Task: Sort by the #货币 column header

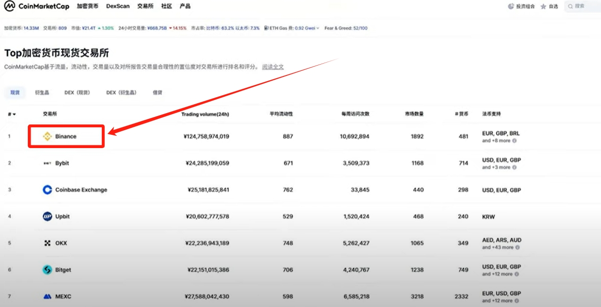Action: [x=461, y=114]
